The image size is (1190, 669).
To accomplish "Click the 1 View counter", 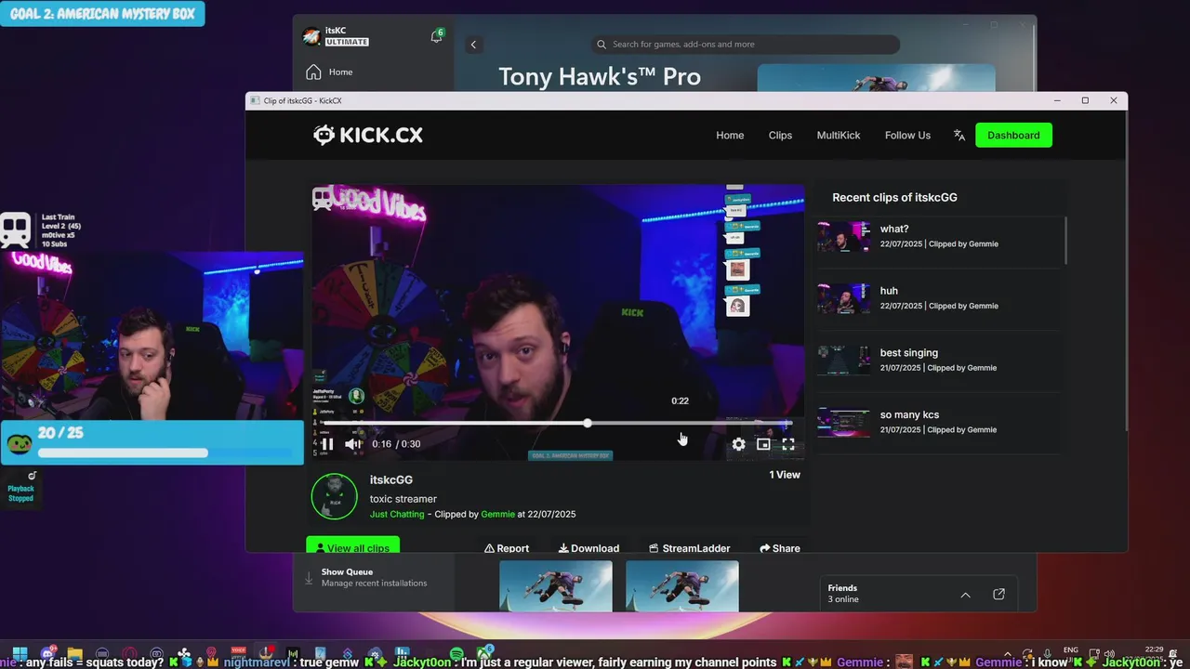I will pos(785,475).
